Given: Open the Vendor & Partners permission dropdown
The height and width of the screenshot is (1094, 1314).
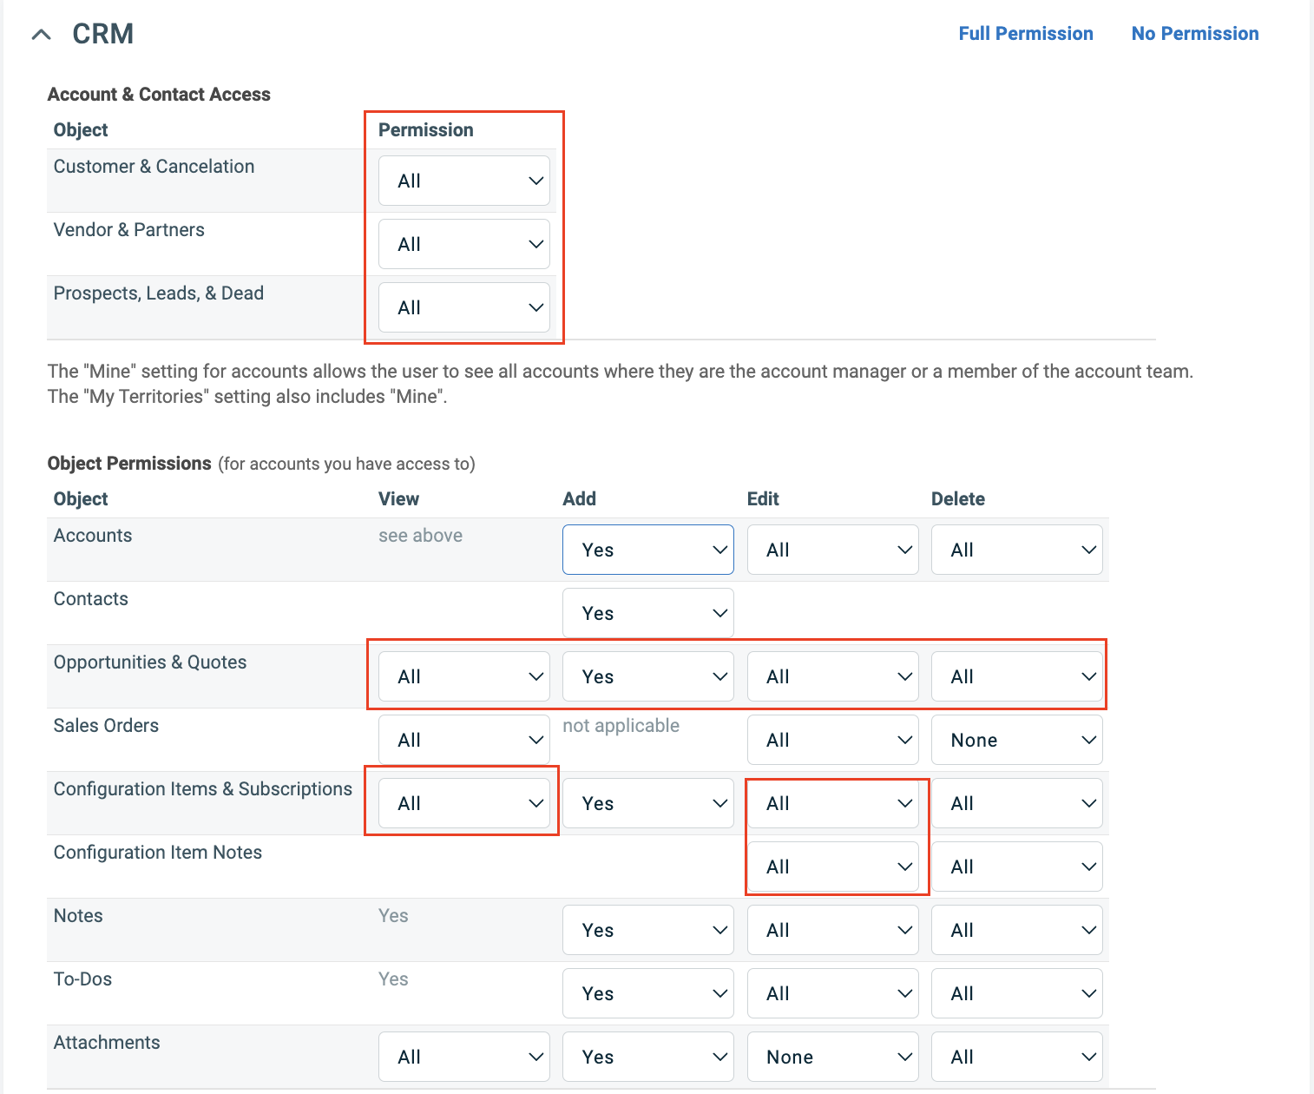Looking at the screenshot, I should 463,244.
